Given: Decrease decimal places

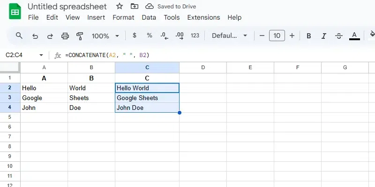Looking at the screenshot, I should (164, 36).
